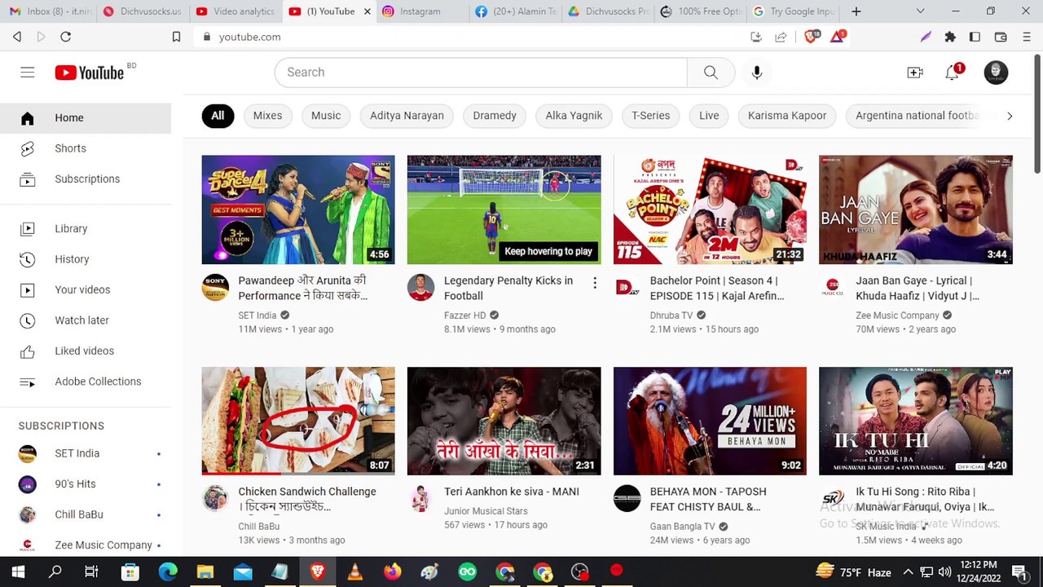Switch to the Video analytics tab
Screen dimensions: 1043x587
click(x=235, y=11)
